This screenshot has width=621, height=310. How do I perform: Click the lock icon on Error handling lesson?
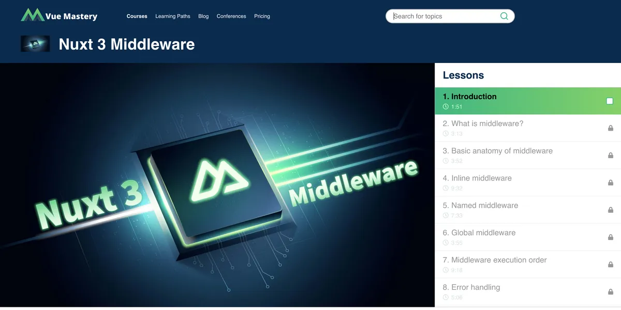point(611,292)
